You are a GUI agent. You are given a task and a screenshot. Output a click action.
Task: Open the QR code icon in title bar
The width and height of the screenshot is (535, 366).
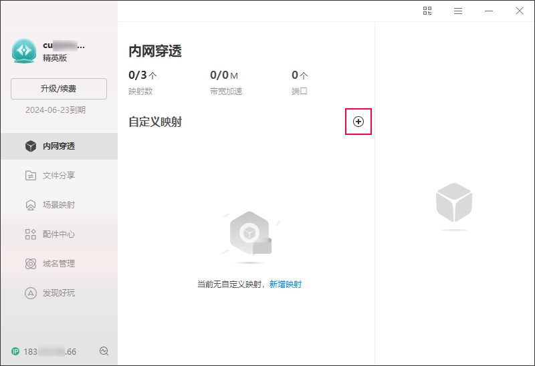427,11
